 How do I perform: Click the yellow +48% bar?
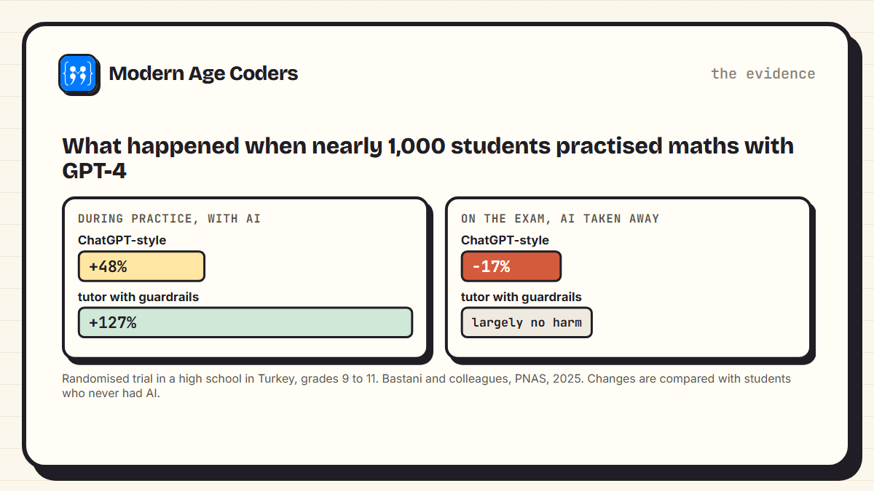[x=141, y=266]
